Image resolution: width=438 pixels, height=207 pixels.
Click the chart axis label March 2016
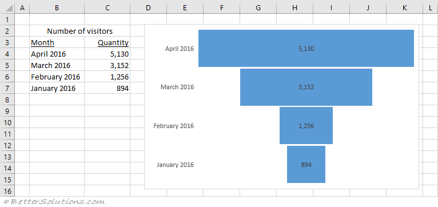pos(177,87)
